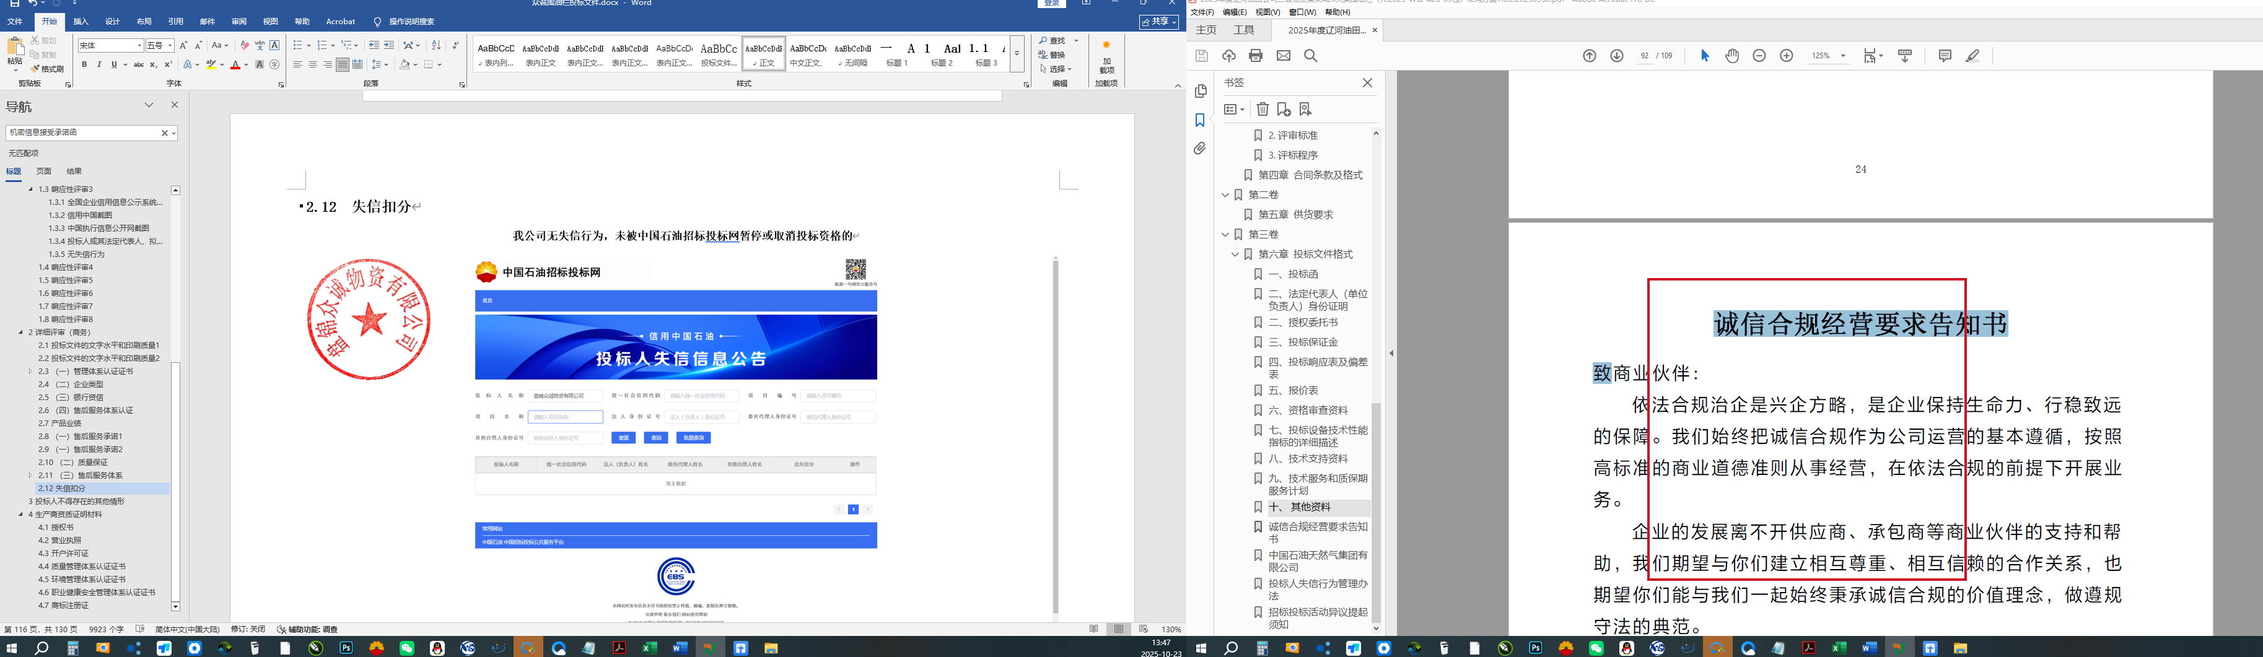Image resolution: width=2263 pixels, height=657 pixels.
Task: Select the Hand pan tool in Acrobat
Action: point(1731,56)
